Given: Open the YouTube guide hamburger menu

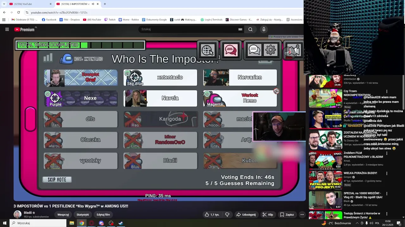Looking at the screenshot, I should coord(7,29).
